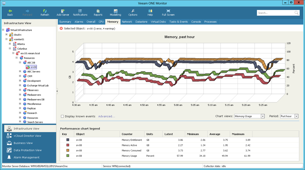This screenshot has height=170, width=305.
Task: Expand the Development pool
Action: point(20,81)
